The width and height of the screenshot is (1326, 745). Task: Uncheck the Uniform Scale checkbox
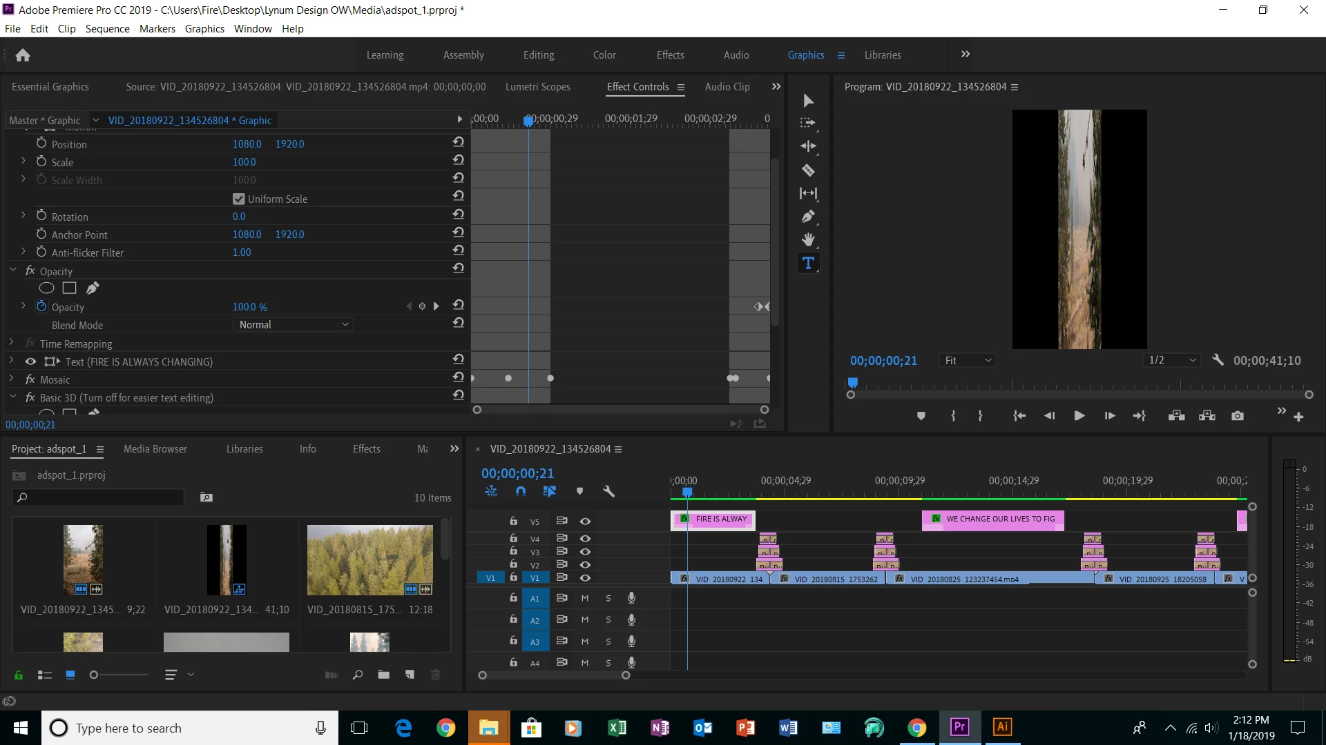tap(239, 199)
